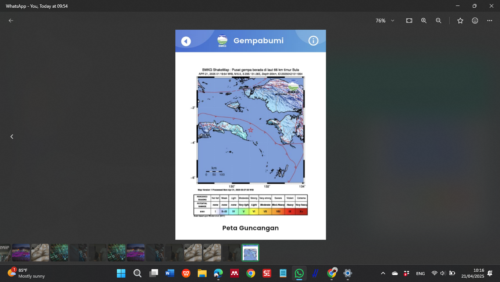Zoom in with the magnifier plus icon

(424, 21)
